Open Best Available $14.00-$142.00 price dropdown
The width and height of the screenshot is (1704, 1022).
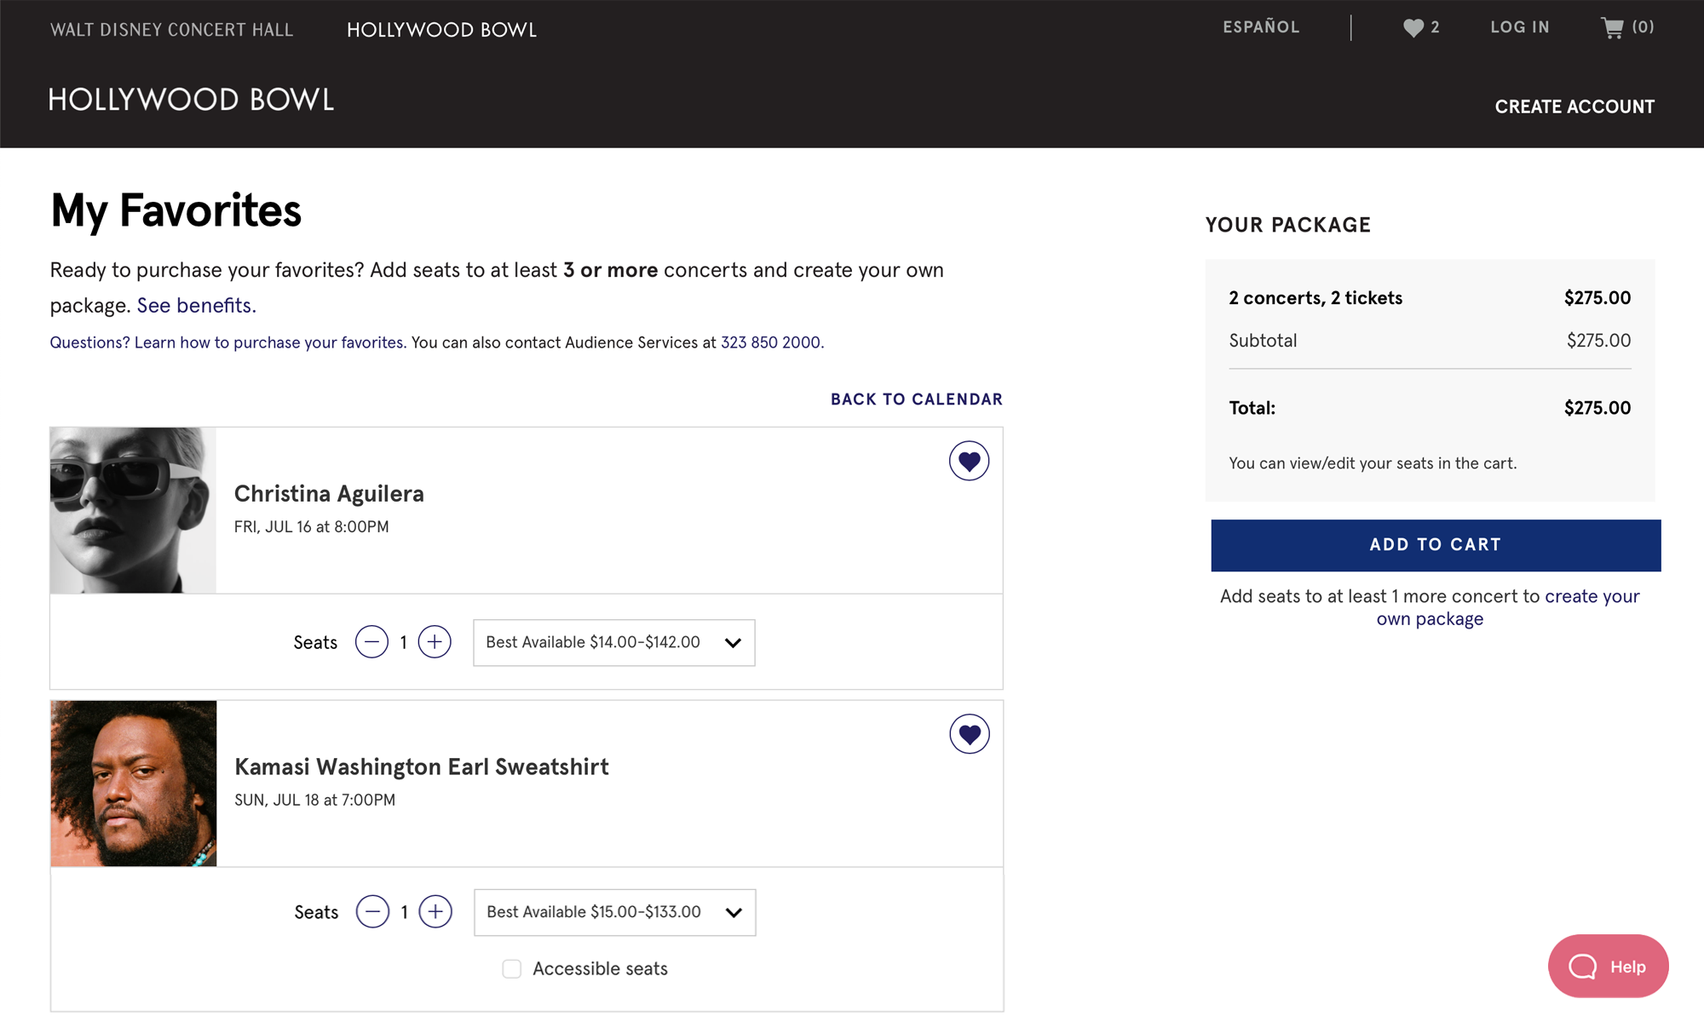(613, 642)
